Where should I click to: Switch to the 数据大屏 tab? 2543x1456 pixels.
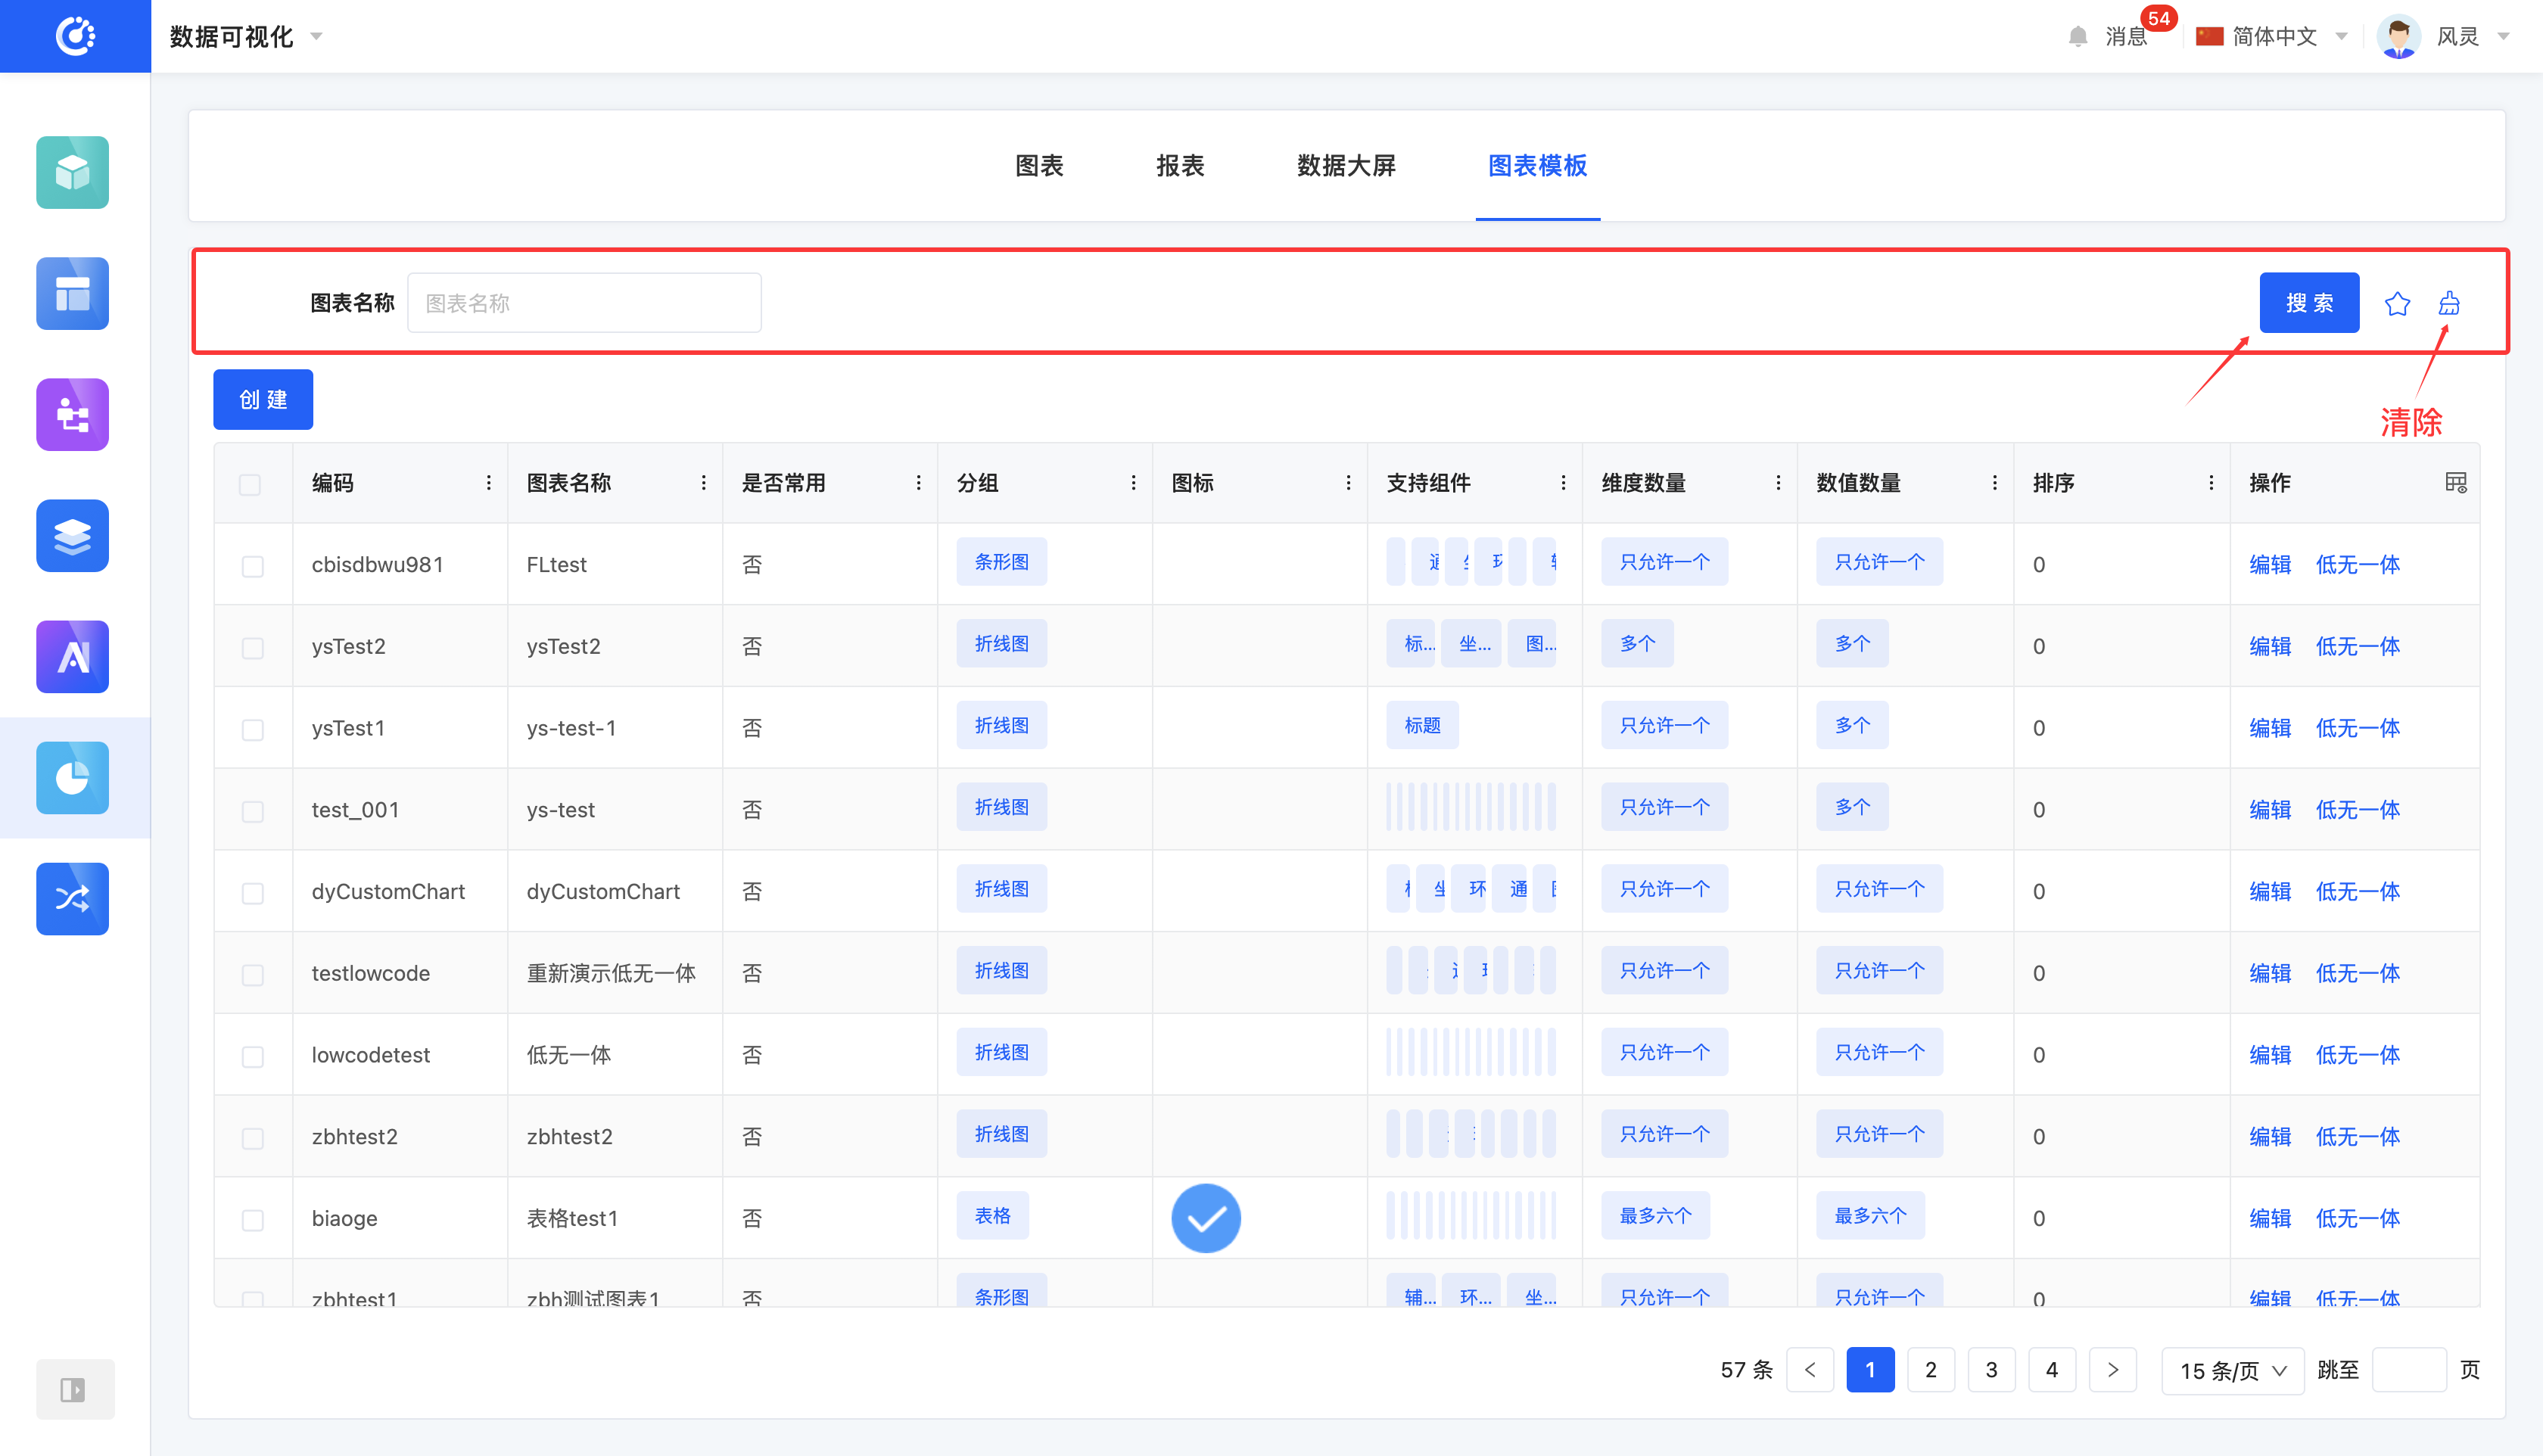click(1345, 166)
